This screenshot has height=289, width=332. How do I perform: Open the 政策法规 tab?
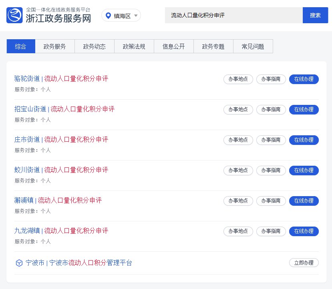tap(134, 46)
